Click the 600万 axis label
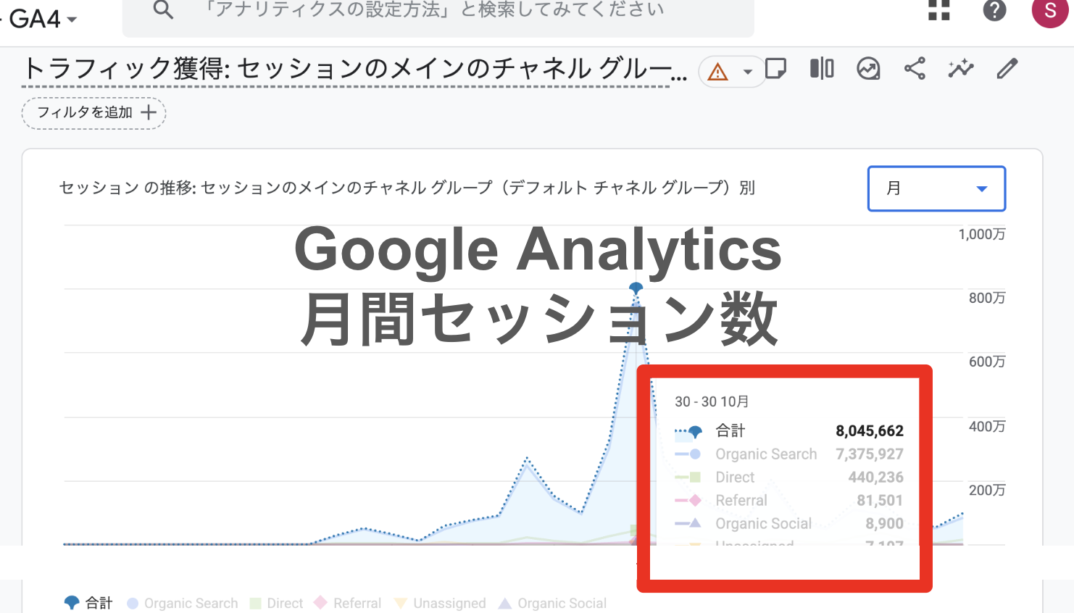The width and height of the screenshot is (1074, 613). pos(987,362)
